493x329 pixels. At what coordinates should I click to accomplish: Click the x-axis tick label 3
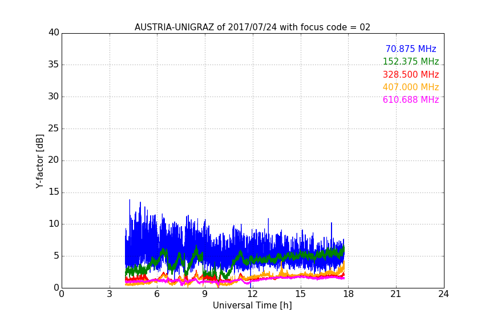(x=110, y=294)
